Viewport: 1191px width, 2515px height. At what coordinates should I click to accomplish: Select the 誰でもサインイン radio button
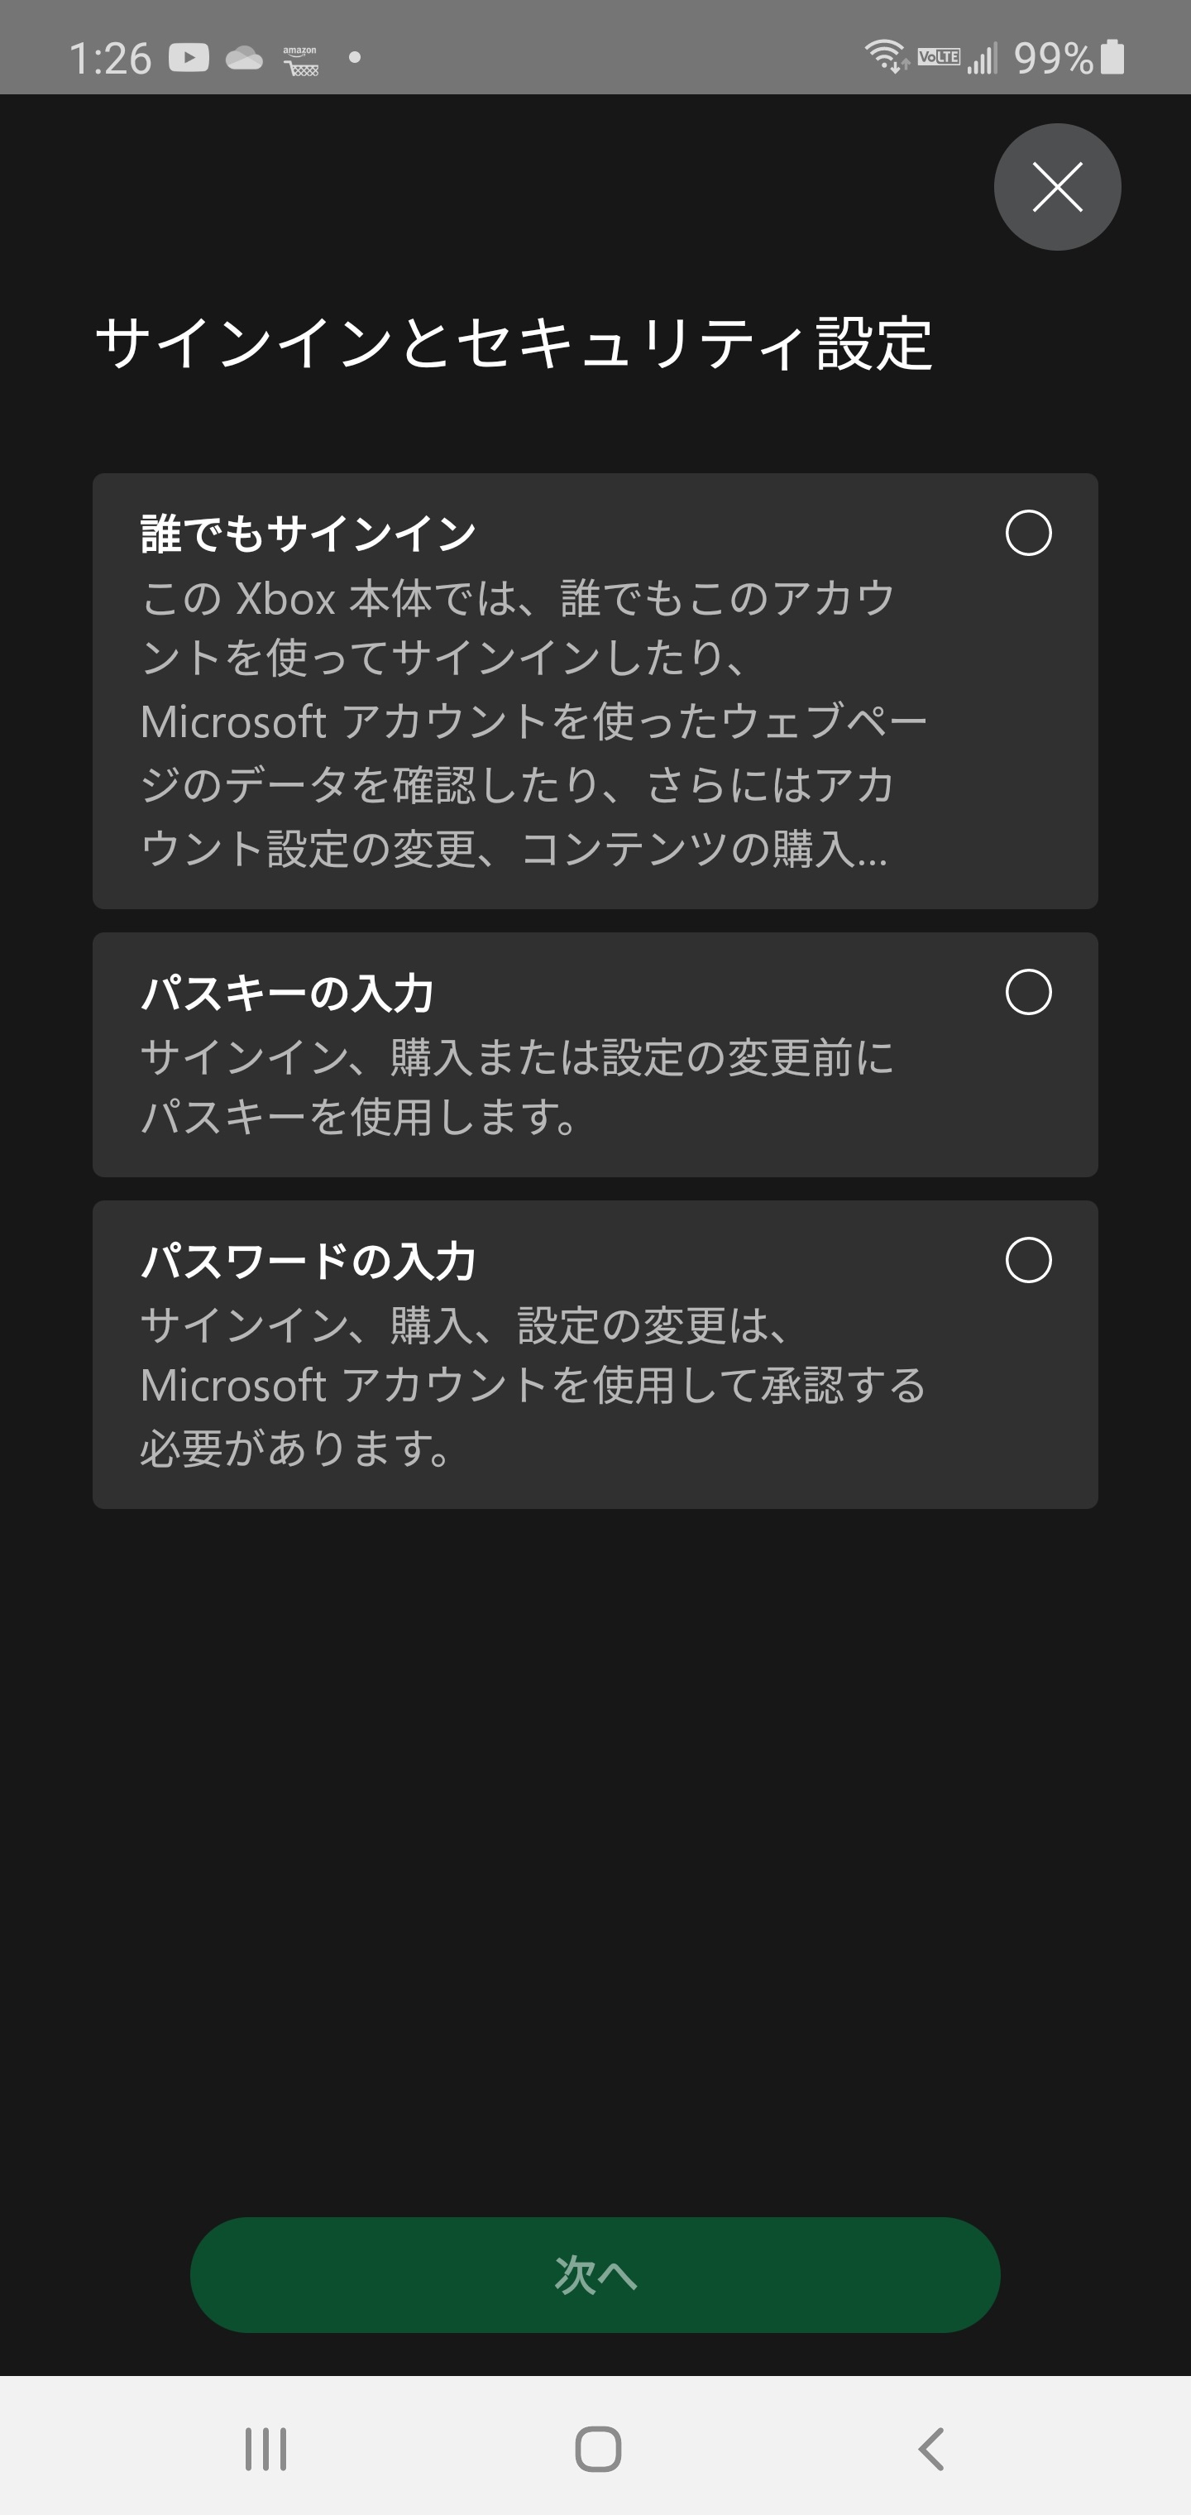point(1028,533)
